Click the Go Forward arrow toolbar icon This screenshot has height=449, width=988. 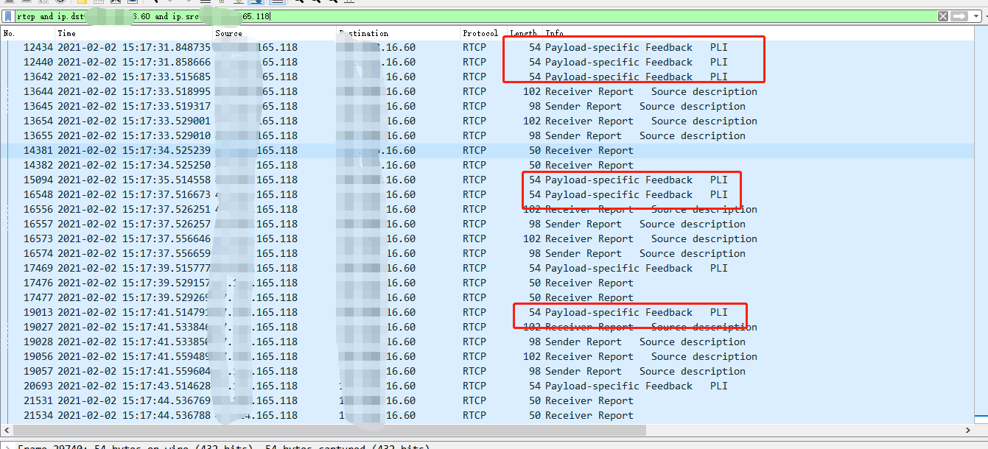point(186,3)
